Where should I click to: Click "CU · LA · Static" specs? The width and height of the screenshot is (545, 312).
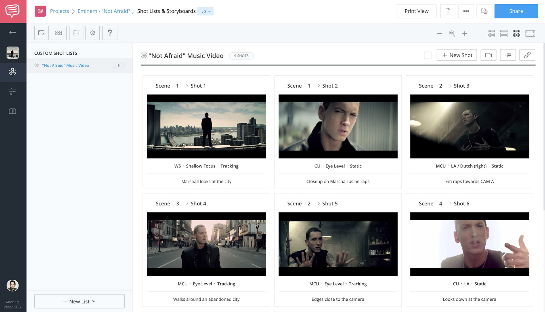[469, 284]
